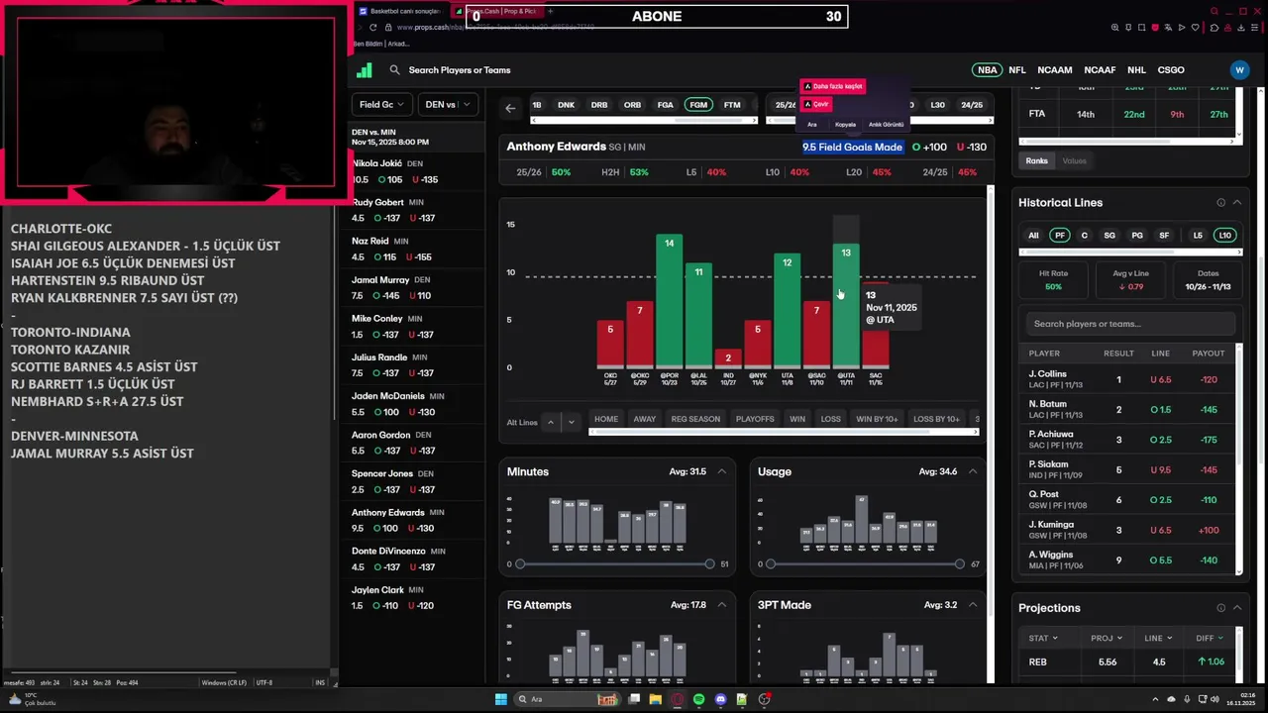Screen dimensions: 1268x713
Task: Select All filter in Historical Lines
Action: pos(1033,236)
